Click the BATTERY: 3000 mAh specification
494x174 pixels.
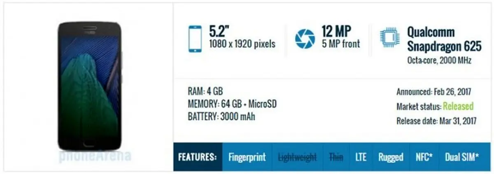click(x=221, y=117)
